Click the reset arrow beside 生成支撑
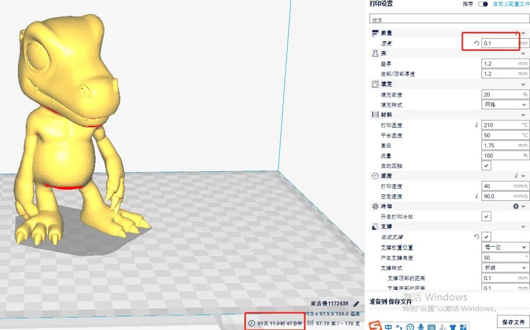 tap(476, 236)
